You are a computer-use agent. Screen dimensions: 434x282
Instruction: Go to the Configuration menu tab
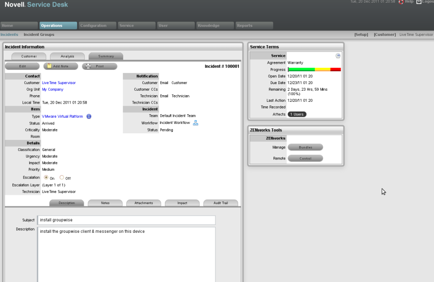pyautogui.click(x=98, y=26)
